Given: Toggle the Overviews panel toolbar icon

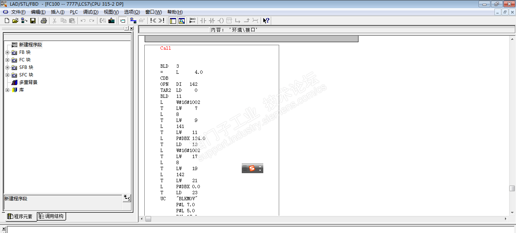Looking at the screenshot, I should pyautogui.click(x=173, y=21).
